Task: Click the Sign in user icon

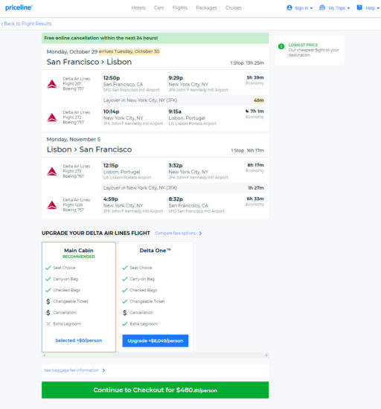Action: [289, 8]
